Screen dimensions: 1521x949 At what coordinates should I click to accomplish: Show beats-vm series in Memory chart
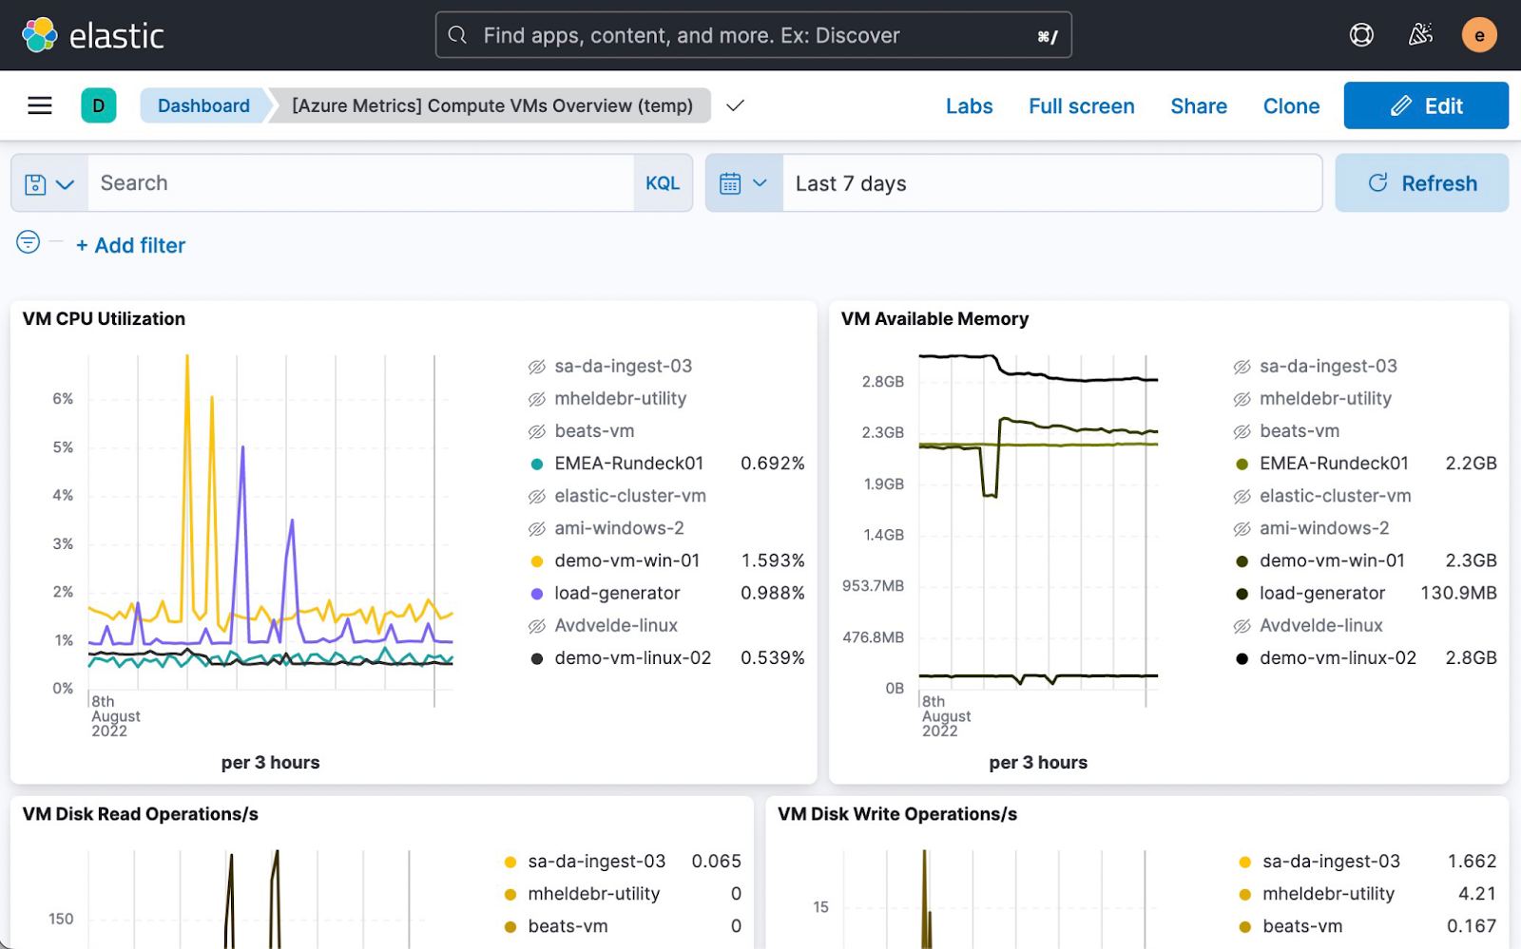point(1242,431)
